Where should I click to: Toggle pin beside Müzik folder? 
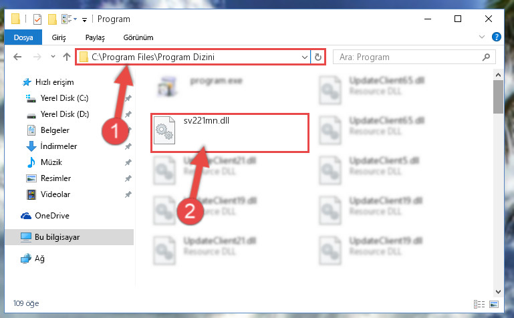coord(128,162)
